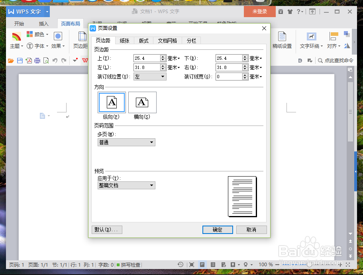Switch to full screen view icon
Image resolution: width=363 pixels, height=275 pixels.
(191, 265)
